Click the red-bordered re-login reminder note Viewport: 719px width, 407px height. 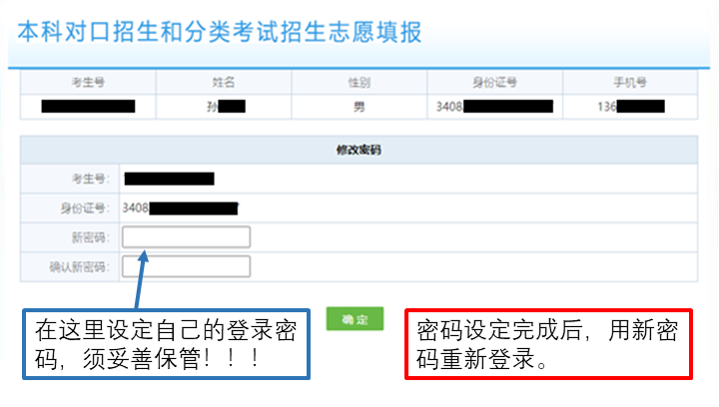point(548,344)
